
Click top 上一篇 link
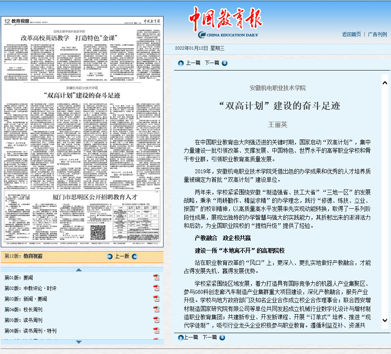coord(193,63)
